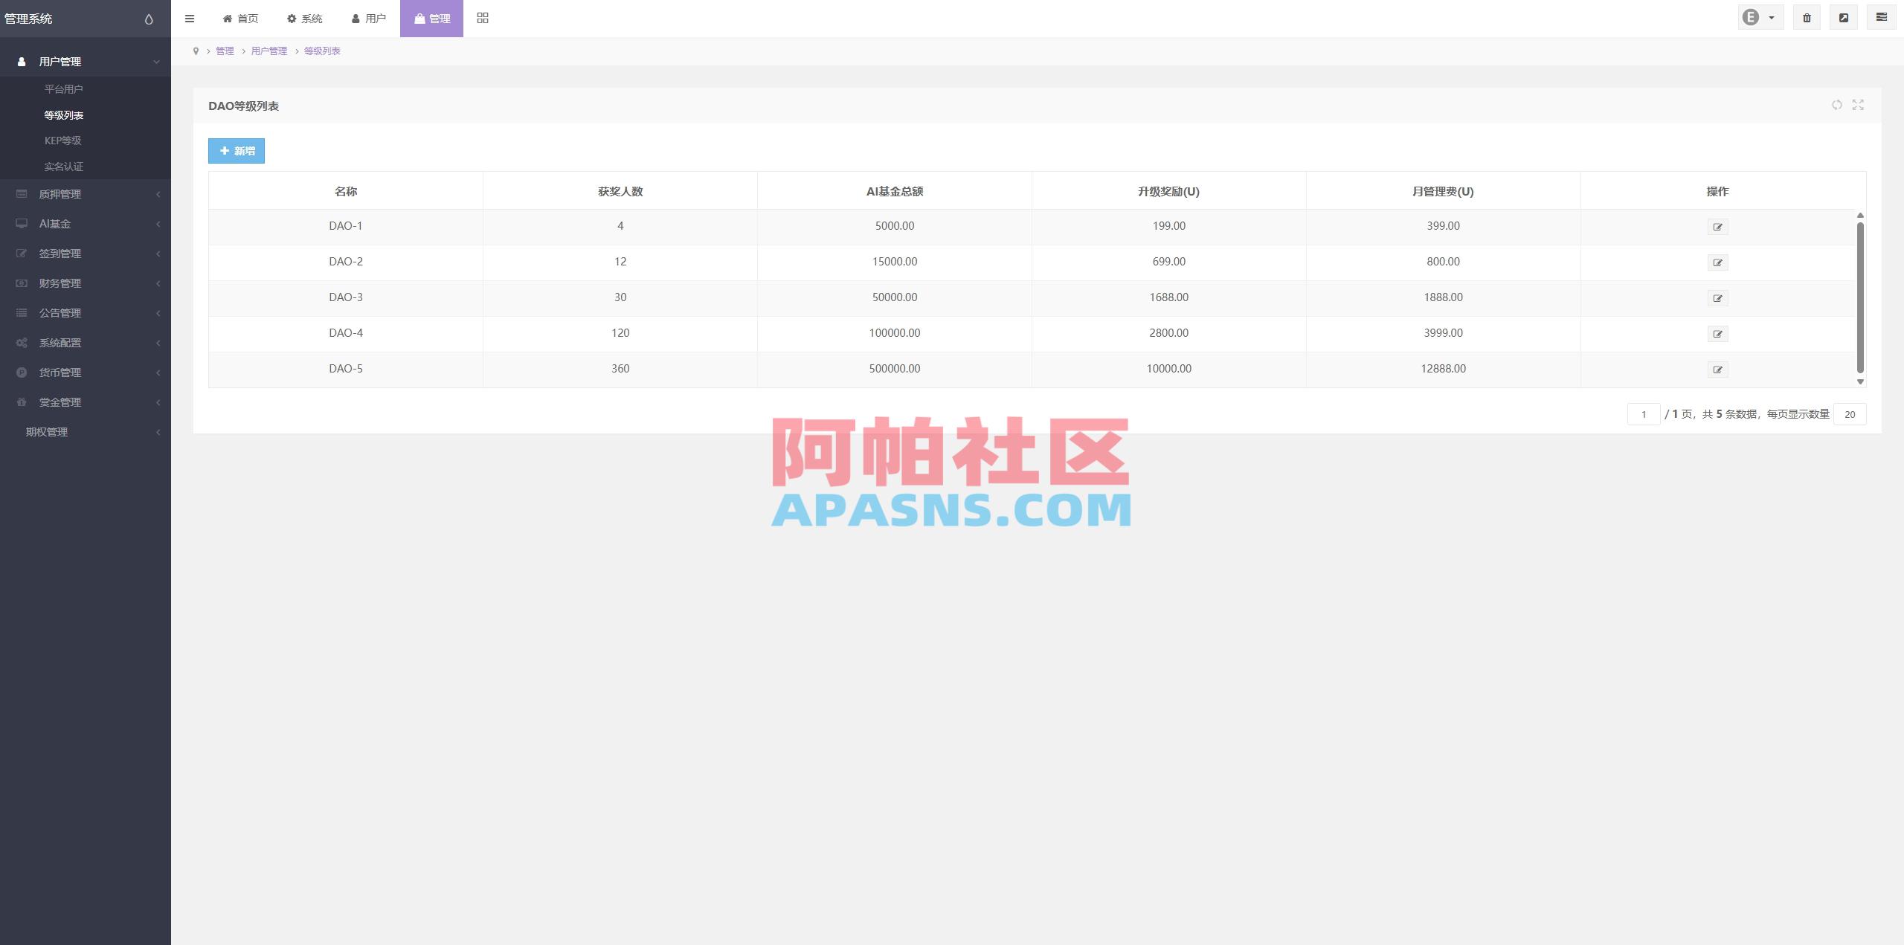
Task: Switch to the 系统 tab in the top navigation
Action: pyautogui.click(x=305, y=18)
